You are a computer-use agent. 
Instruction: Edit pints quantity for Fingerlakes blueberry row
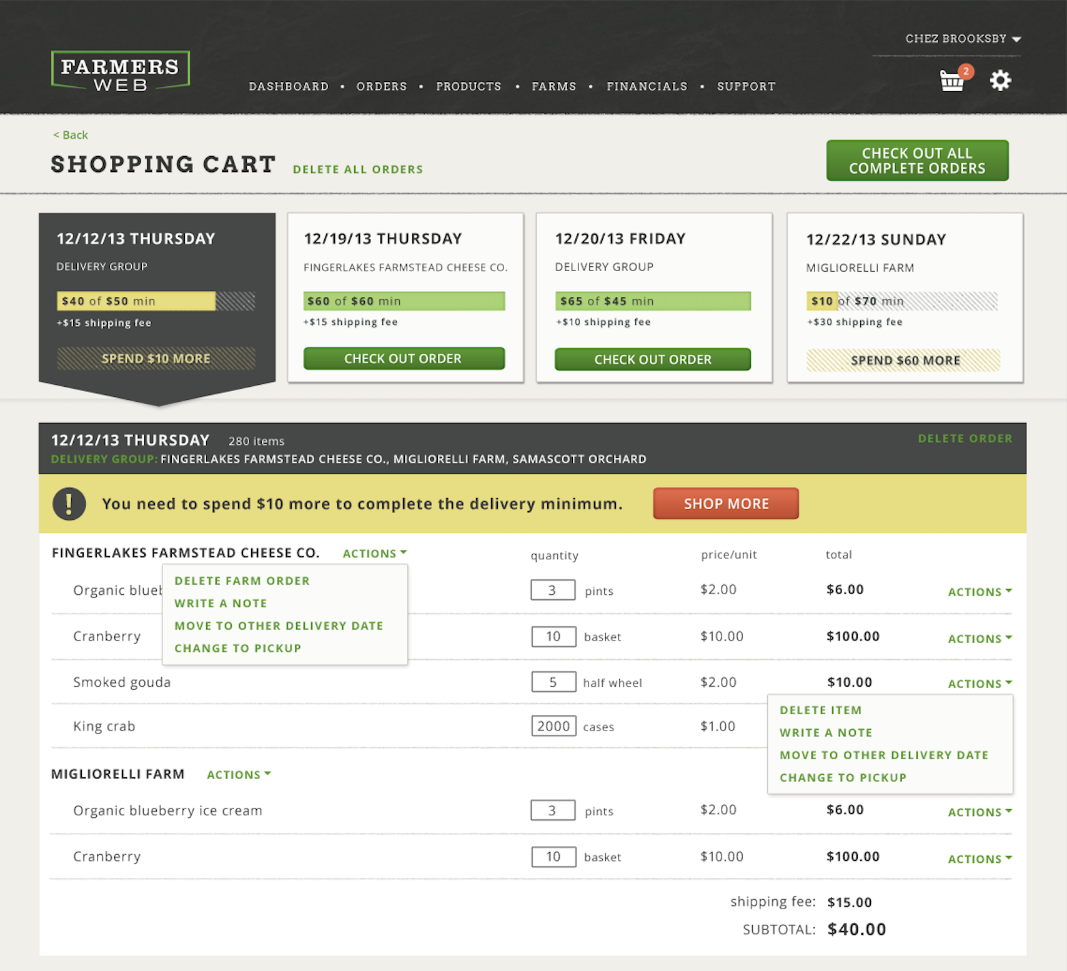point(553,590)
